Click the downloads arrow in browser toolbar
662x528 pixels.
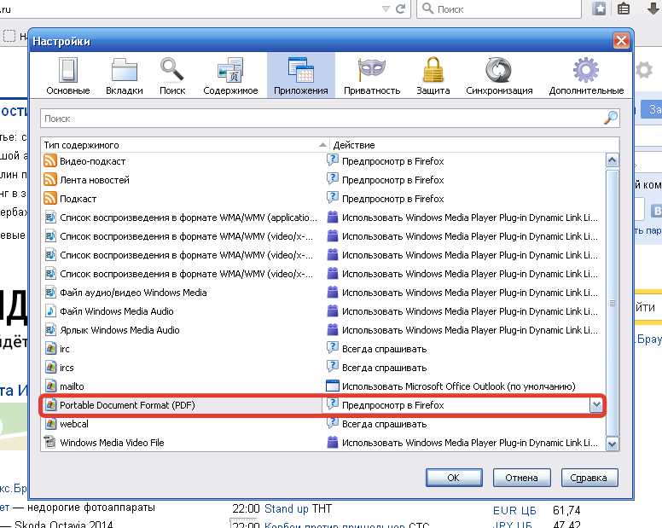point(653,9)
